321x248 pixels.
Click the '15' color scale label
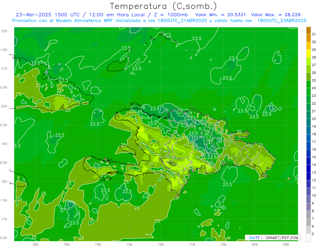coord(314,157)
